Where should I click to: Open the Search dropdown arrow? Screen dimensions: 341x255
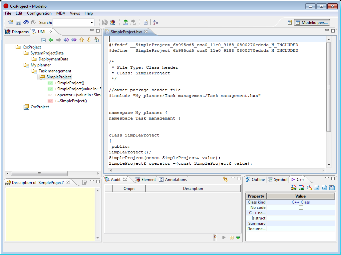click(x=92, y=22)
